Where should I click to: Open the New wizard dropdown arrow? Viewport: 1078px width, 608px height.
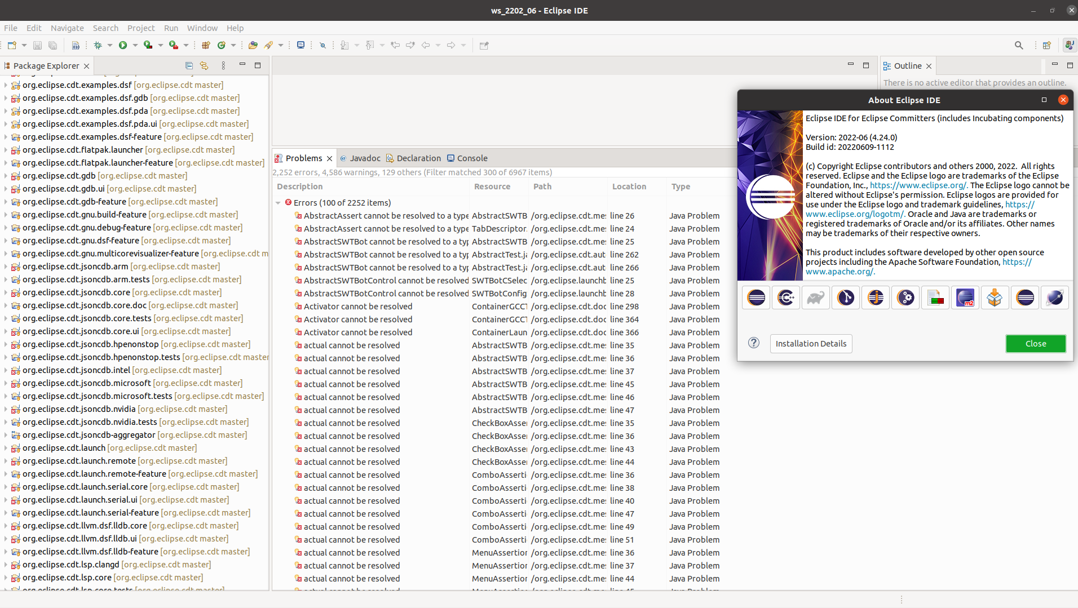[24, 45]
